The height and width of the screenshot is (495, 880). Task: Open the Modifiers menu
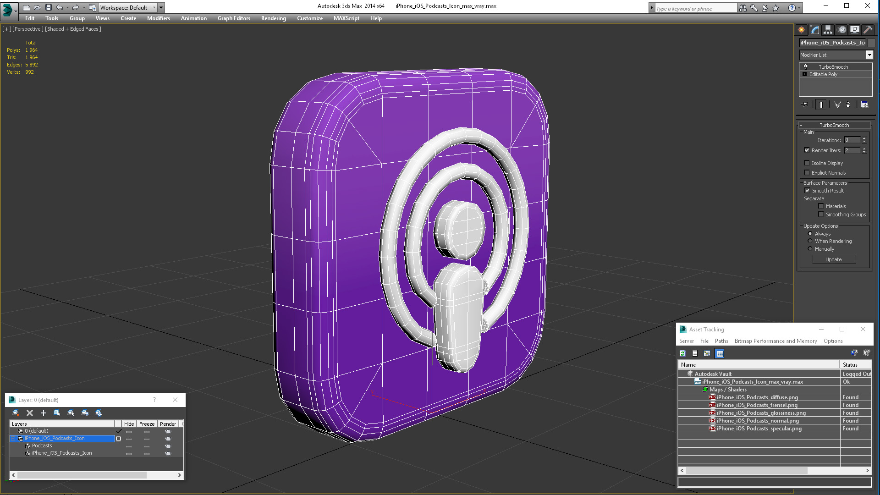tap(158, 18)
